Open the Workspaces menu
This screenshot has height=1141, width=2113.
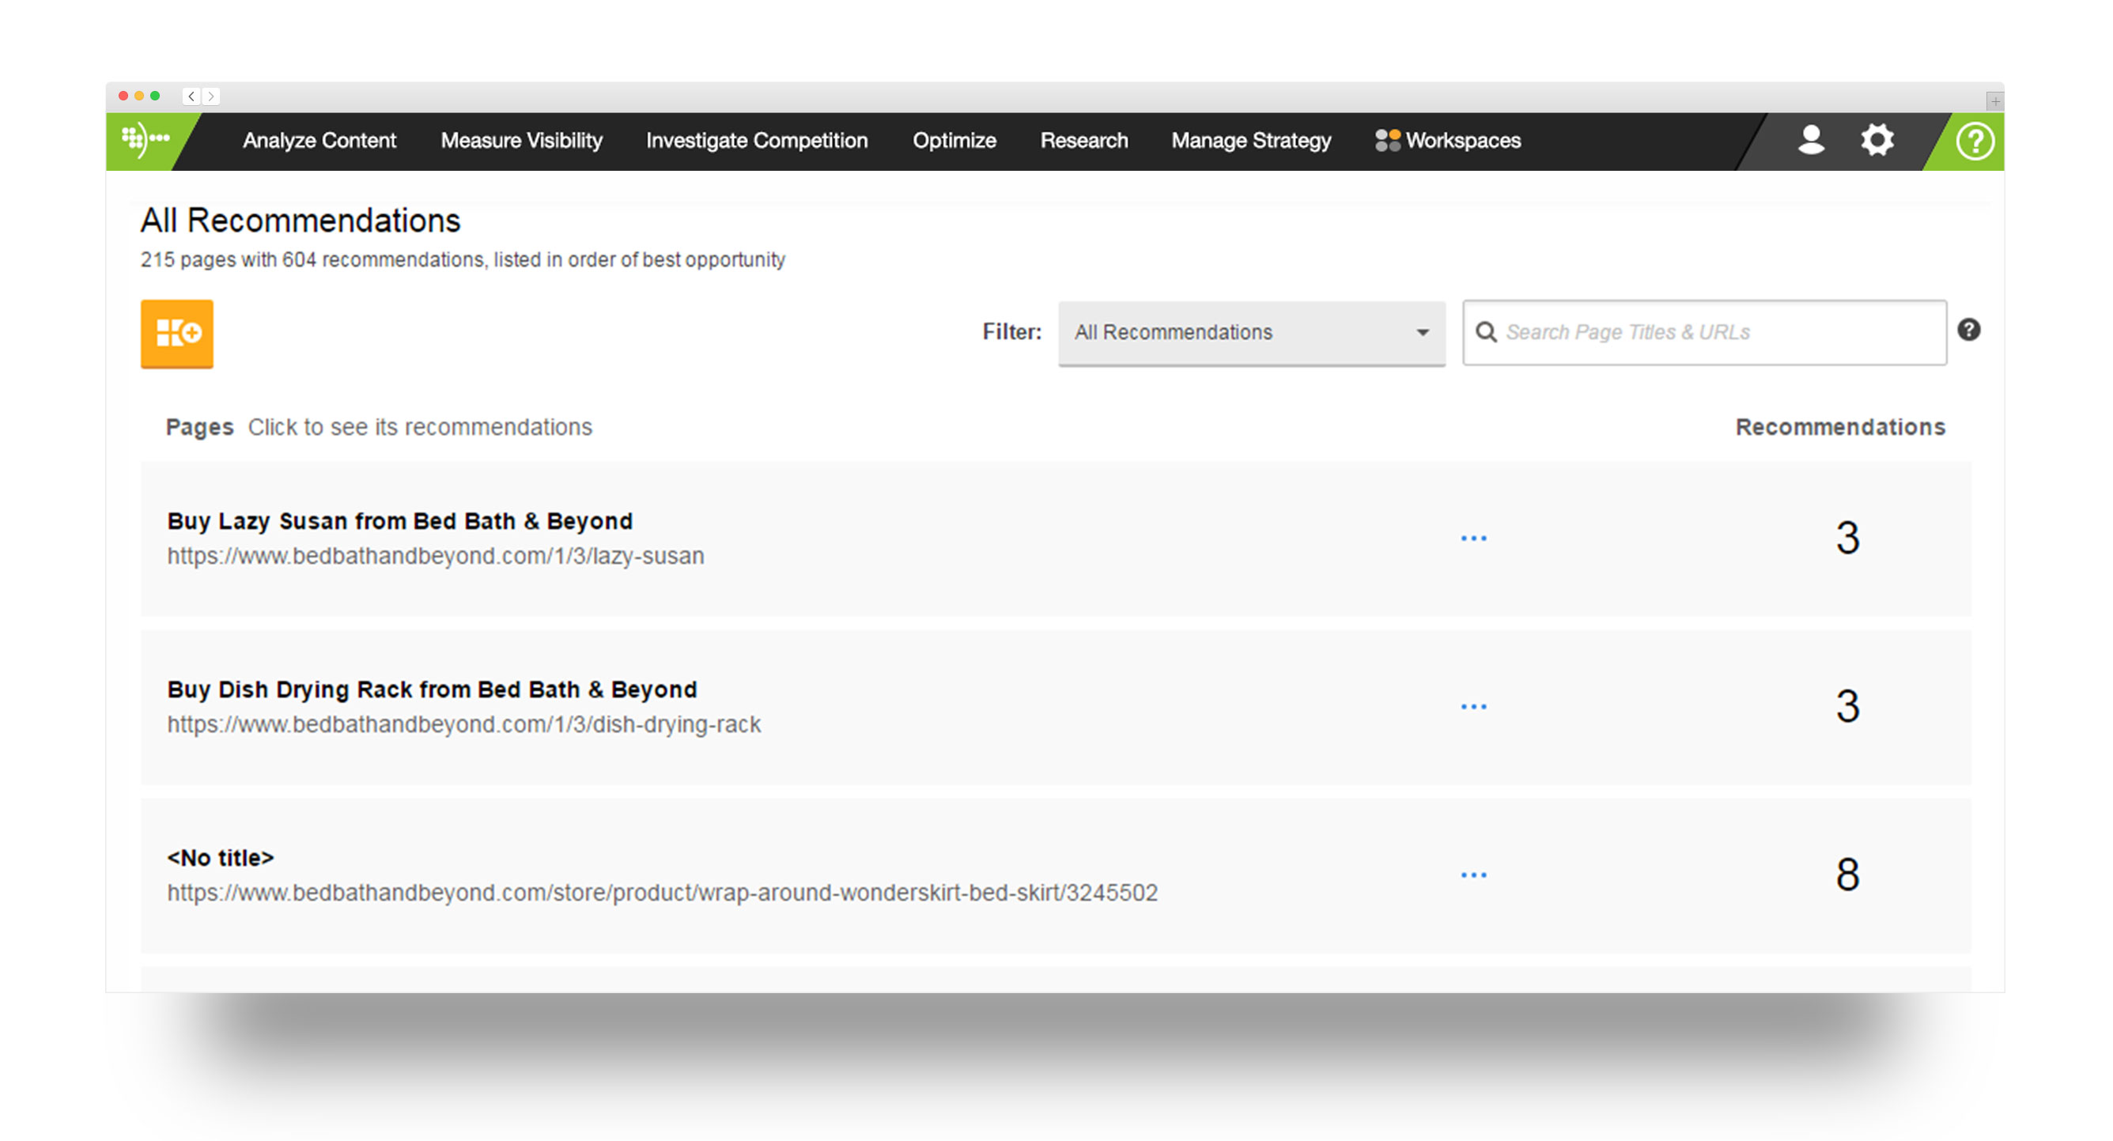coord(1448,140)
